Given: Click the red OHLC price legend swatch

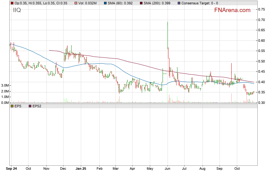Looking at the screenshot, I should [x=12, y=3].
